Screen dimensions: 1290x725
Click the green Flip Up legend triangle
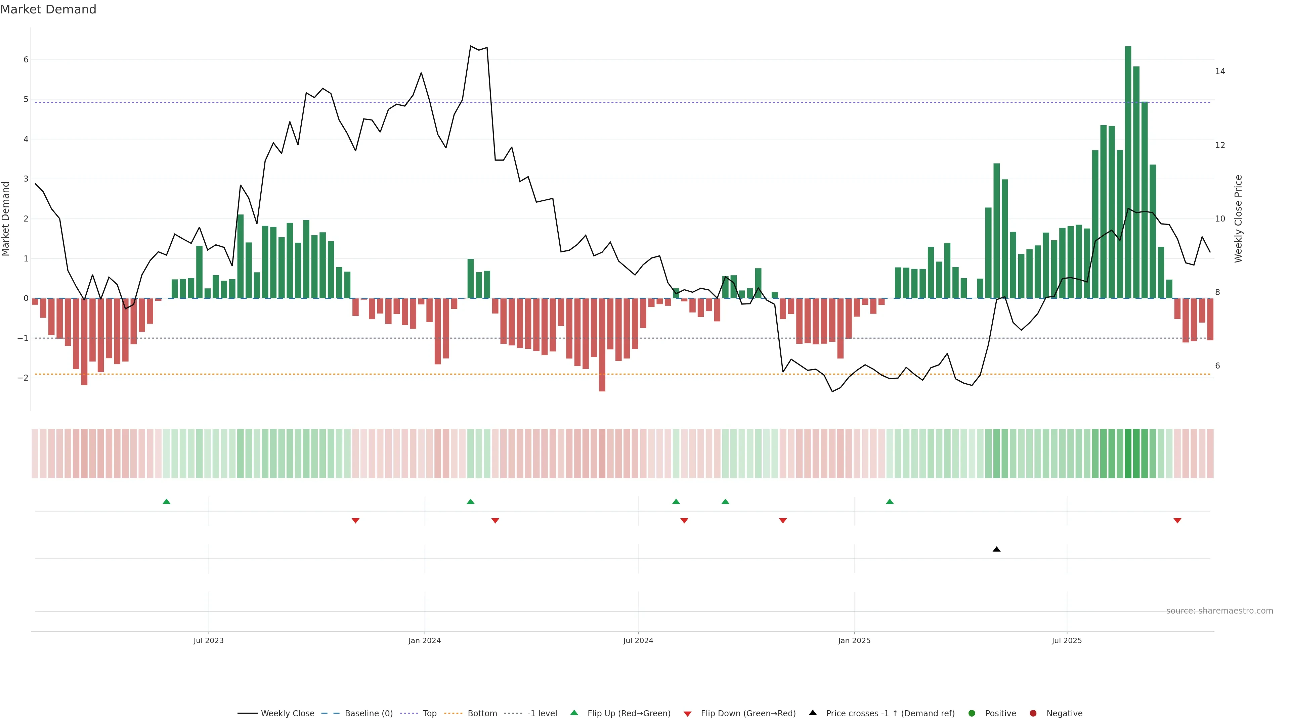tap(574, 713)
